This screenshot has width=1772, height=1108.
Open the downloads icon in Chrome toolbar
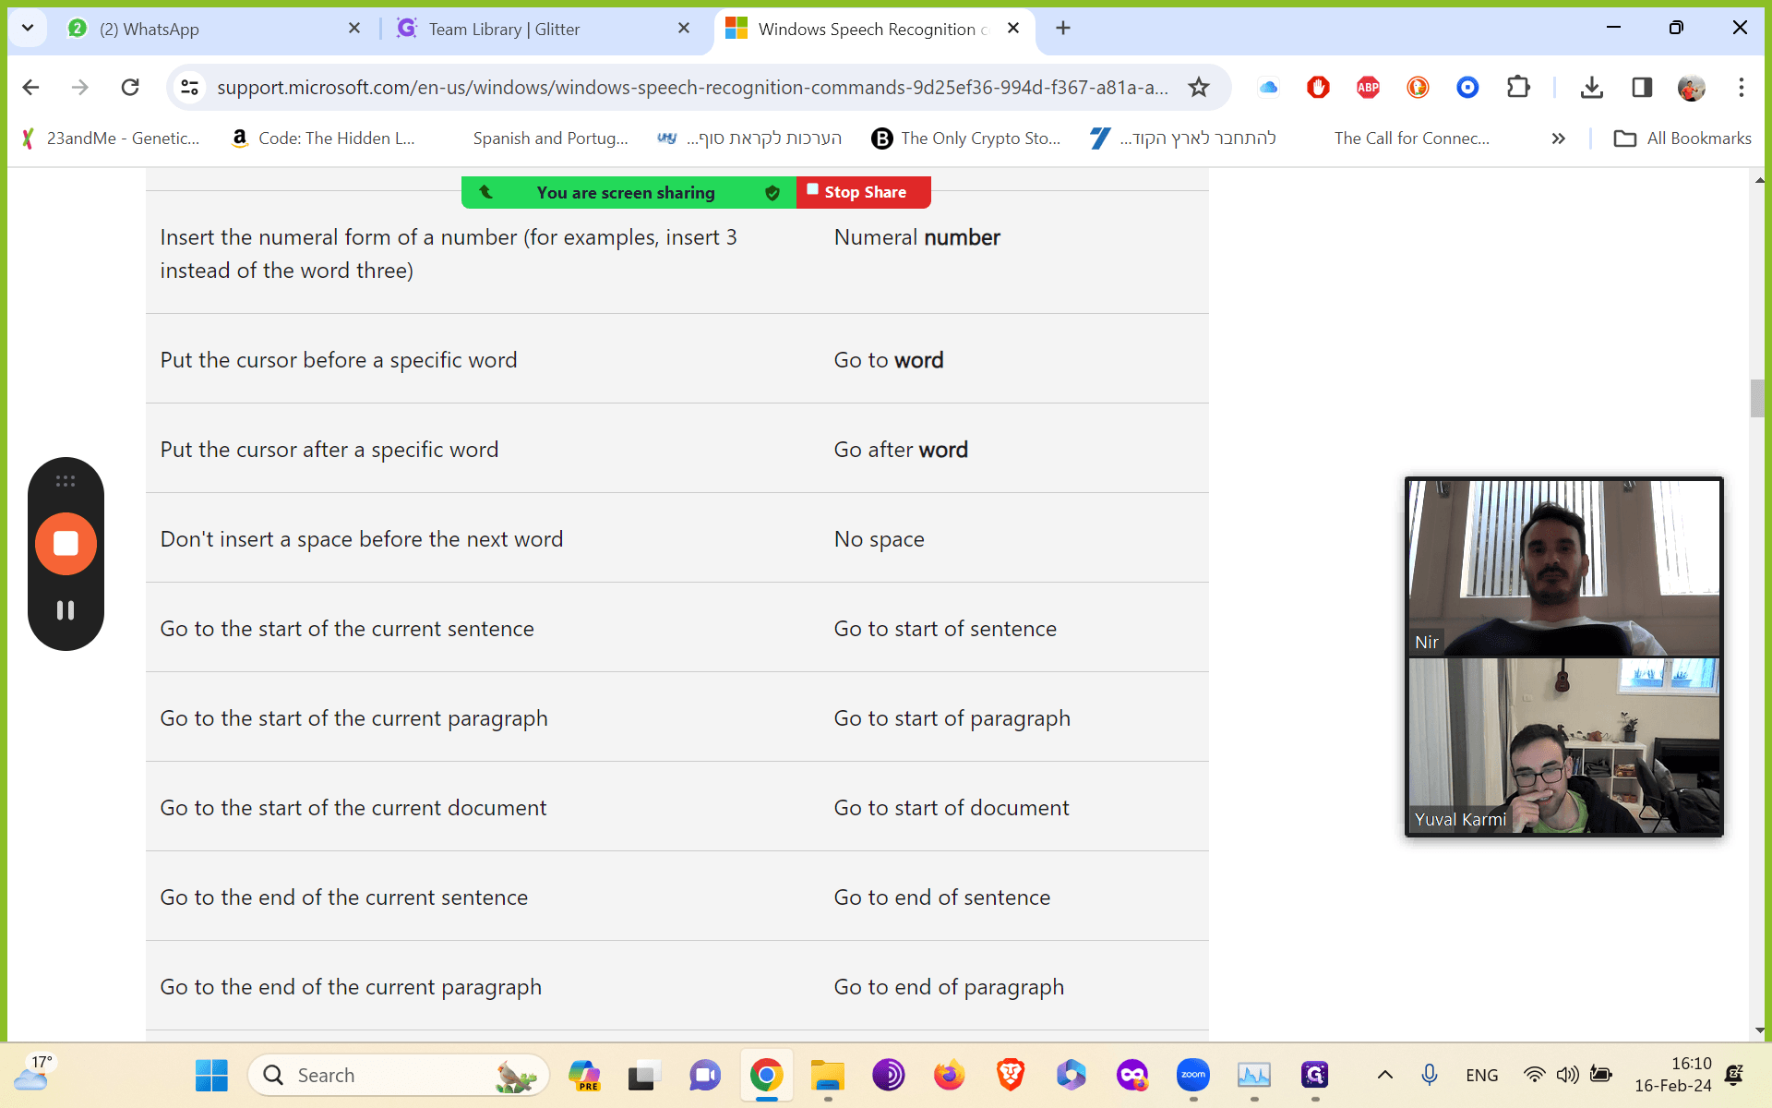click(1591, 88)
